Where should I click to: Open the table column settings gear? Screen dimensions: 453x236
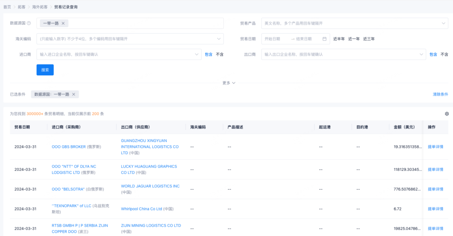446,114
